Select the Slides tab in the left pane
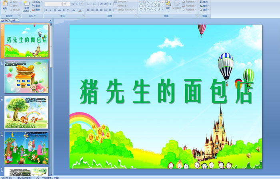 pos(5,20)
